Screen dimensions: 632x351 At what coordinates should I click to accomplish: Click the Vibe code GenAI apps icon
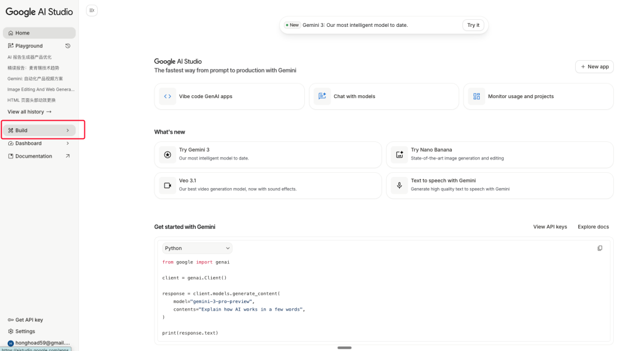click(x=167, y=96)
